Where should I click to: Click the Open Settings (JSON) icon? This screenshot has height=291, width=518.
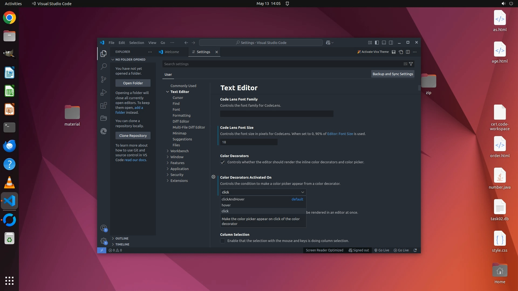pyautogui.click(x=401, y=52)
